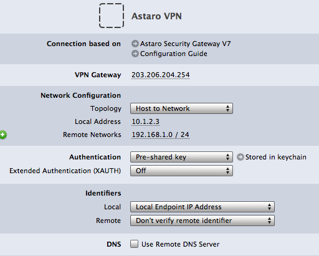Edit the VPN Gateway address field
Image resolution: width=319 pixels, height=256 pixels.
(161, 75)
